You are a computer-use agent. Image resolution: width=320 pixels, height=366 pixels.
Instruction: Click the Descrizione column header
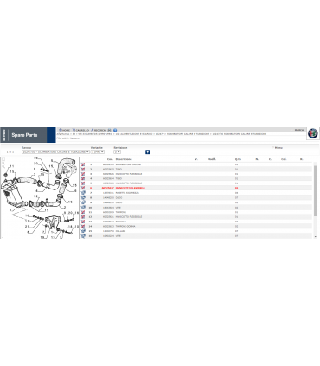(124, 159)
